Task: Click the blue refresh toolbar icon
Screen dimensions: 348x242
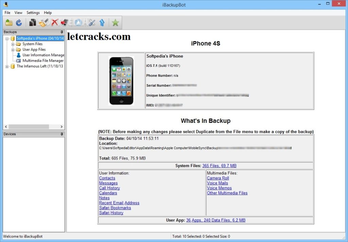Action: 19,23
